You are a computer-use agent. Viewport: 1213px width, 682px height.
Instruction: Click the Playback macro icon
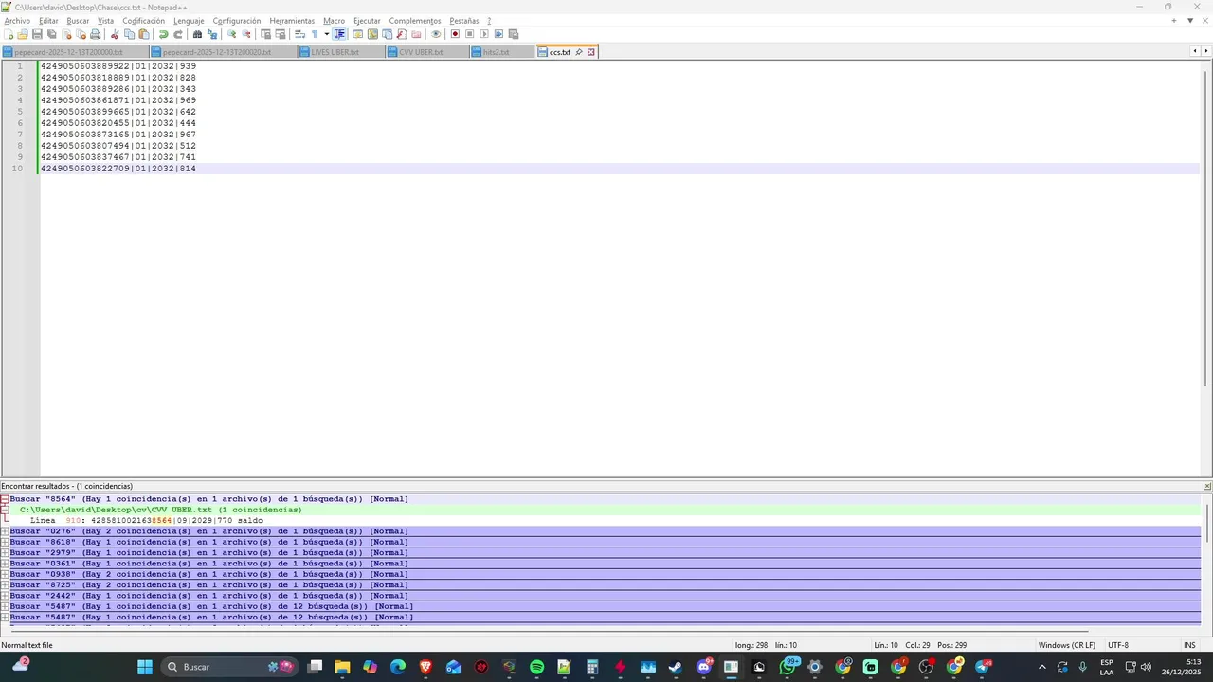pos(484,34)
